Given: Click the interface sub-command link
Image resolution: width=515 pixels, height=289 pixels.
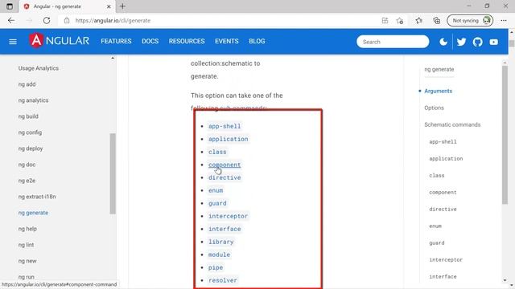Looking at the screenshot, I should pyautogui.click(x=225, y=229).
